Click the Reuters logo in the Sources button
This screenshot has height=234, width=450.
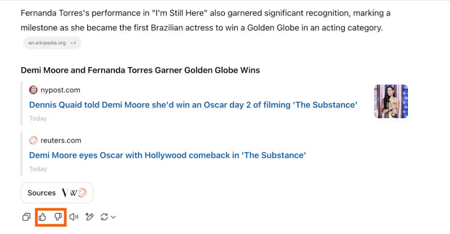click(82, 193)
